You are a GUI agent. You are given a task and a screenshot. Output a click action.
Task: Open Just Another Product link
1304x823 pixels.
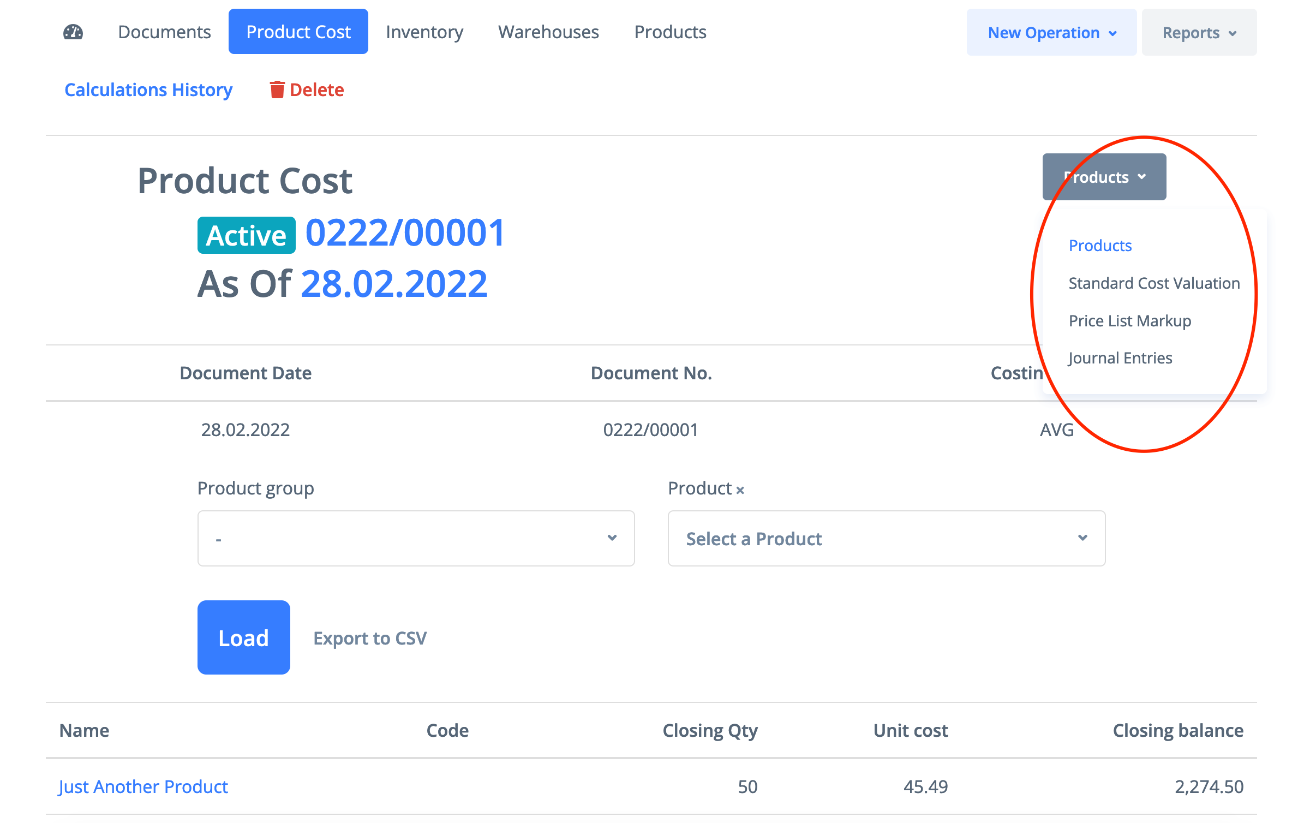[143, 786]
